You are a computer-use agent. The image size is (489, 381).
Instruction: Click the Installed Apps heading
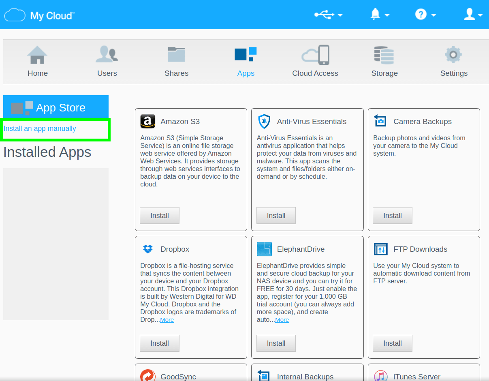tap(47, 152)
